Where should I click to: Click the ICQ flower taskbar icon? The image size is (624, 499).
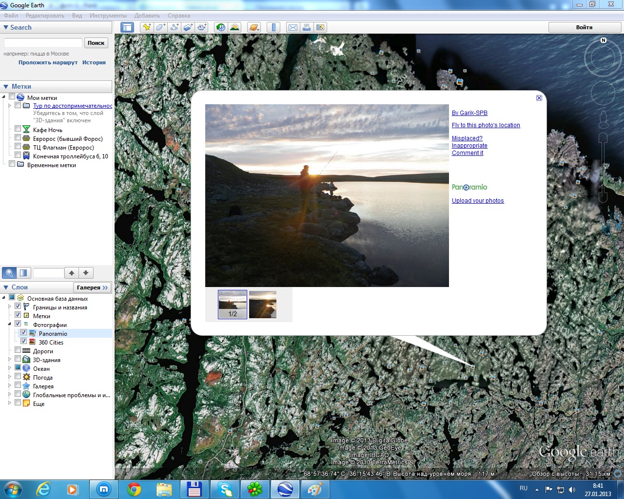(255, 489)
